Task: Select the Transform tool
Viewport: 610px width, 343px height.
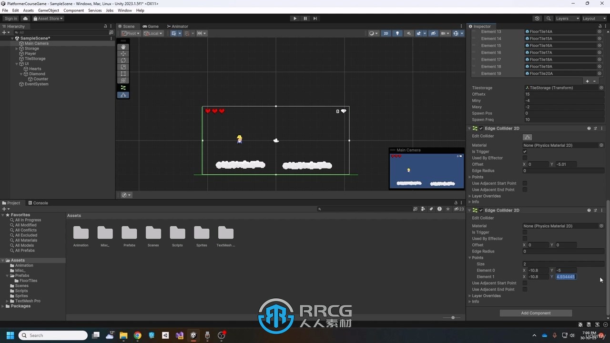Action: [x=123, y=81]
